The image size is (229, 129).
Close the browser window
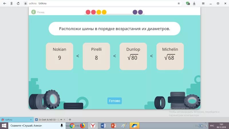tap(225, 3)
